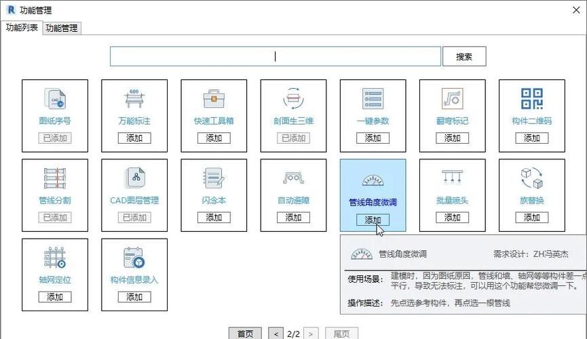Image resolution: width=587 pixels, height=339 pixels.
Task: Add the 翻弯标记 feature with 添加
Action: click(452, 138)
